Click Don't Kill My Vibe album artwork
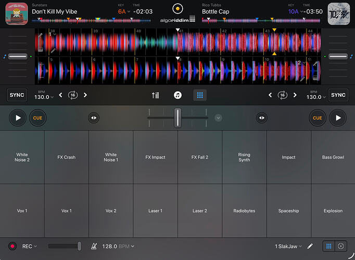355x260 pixels. click(17, 14)
